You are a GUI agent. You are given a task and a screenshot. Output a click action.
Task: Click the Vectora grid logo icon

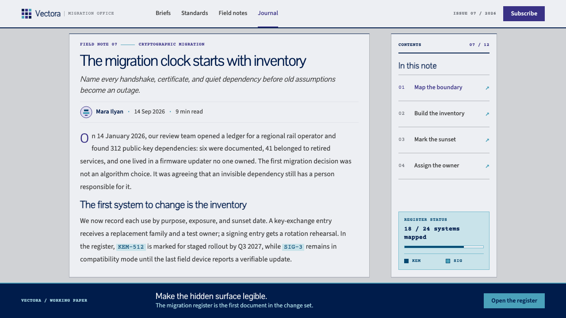27,14
